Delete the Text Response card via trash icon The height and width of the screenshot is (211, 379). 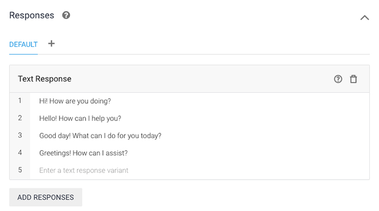[x=354, y=79]
